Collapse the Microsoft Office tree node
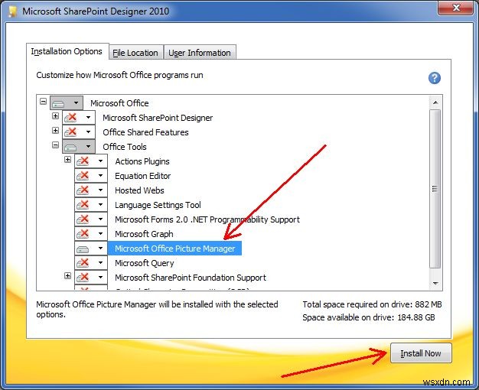The height and width of the screenshot is (390, 479). [44, 101]
